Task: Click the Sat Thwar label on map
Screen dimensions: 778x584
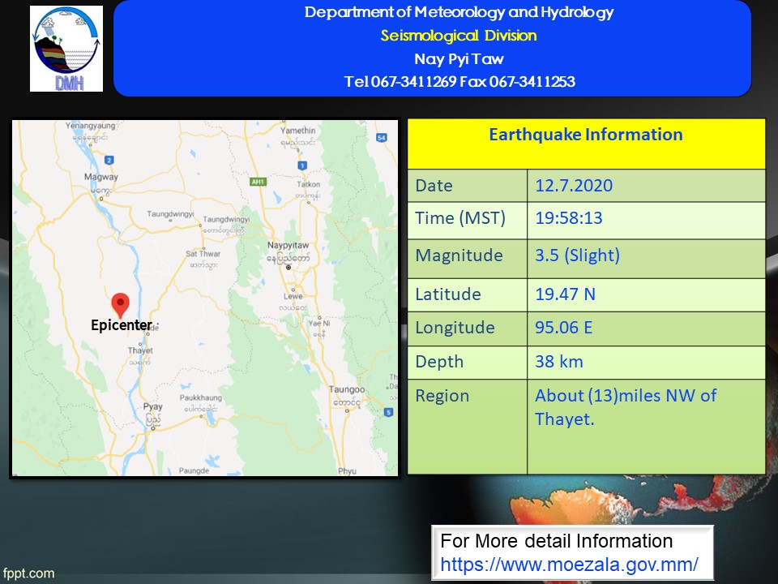Action: click(203, 254)
